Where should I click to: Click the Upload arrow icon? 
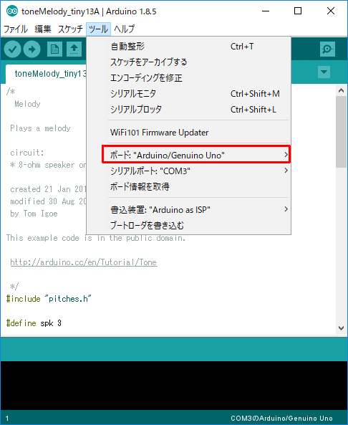[32, 49]
